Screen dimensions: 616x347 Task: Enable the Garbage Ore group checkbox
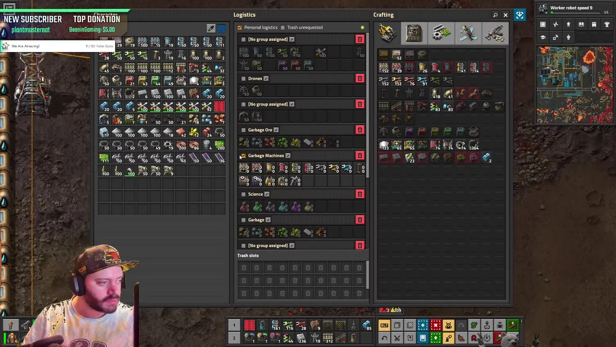coord(243,130)
